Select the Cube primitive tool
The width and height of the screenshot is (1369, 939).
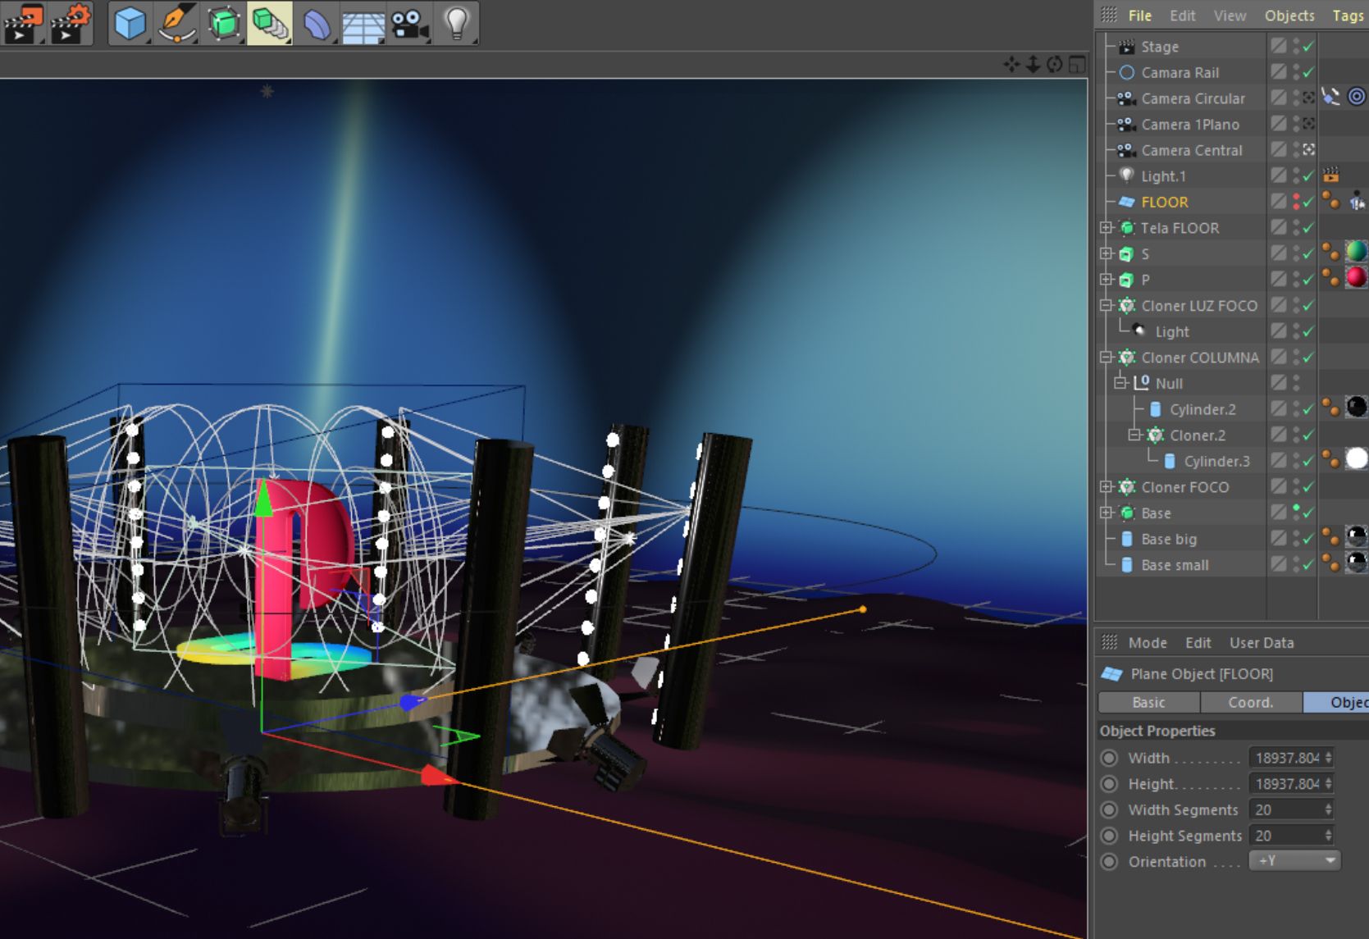click(130, 23)
